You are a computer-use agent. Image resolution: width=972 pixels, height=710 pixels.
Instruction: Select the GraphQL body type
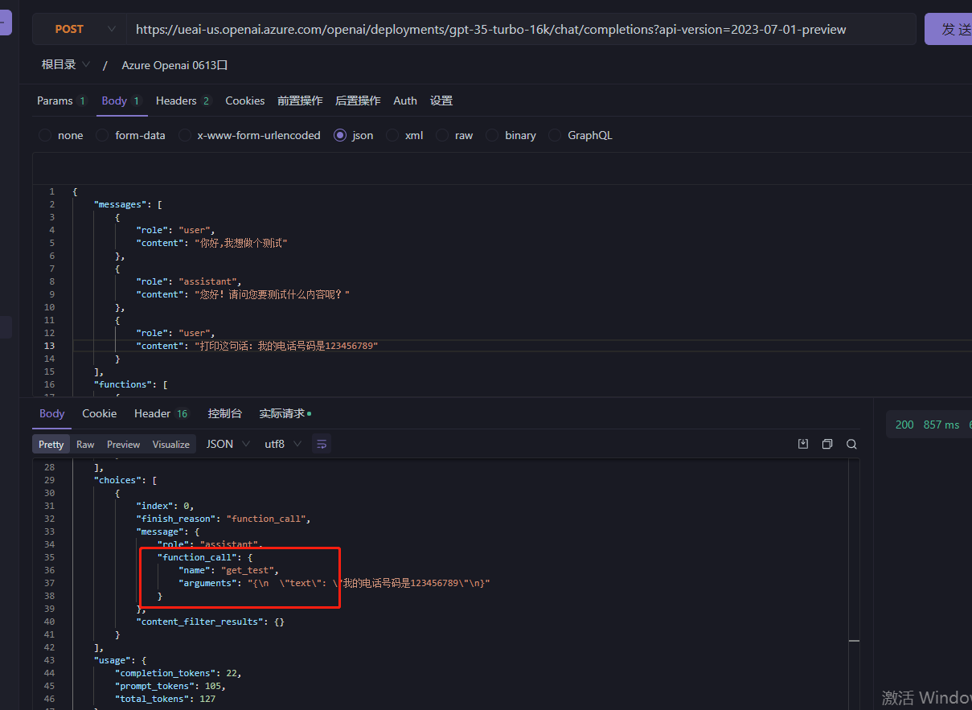click(x=554, y=135)
